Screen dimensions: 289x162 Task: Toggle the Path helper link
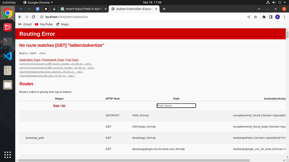click(x=56, y=106)
